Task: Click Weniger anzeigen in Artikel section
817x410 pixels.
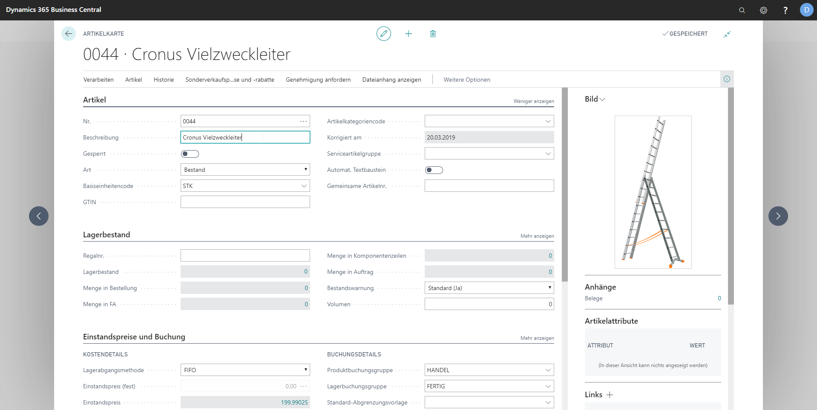Action: tap(534, 101)
